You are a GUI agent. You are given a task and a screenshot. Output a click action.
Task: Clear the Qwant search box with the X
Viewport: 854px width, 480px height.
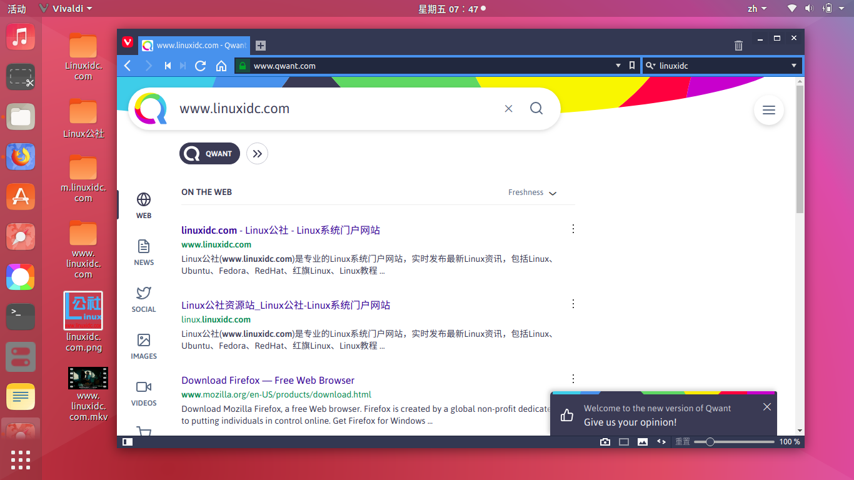click(x=508, y=109)
